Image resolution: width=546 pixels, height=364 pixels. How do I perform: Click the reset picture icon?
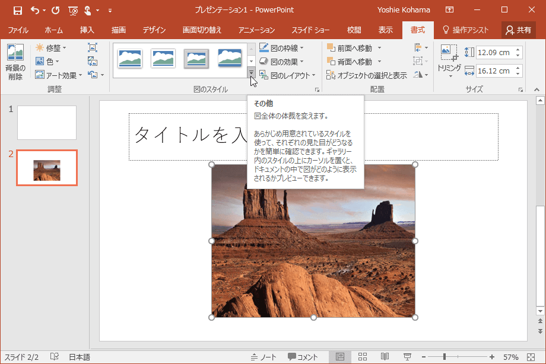(x=92, y=75)
